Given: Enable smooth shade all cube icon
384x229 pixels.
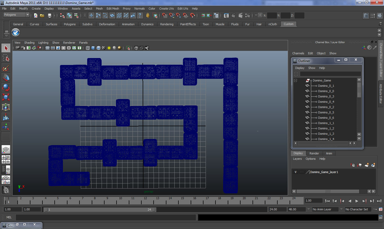Looking at the screenshot, I should [93, 48].
